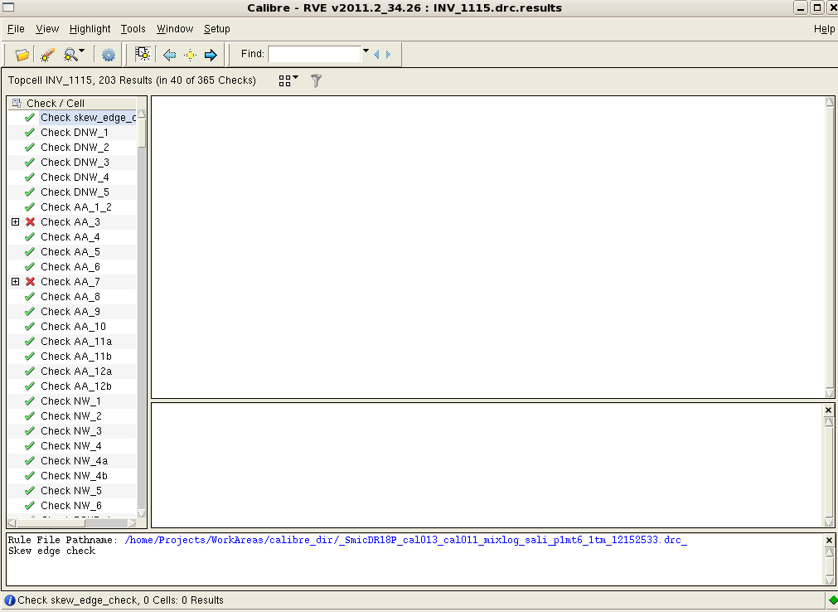Select the Check AA_9 row
Image resolution: width=838 pixels, height=612 pixels.
(70, 312)
